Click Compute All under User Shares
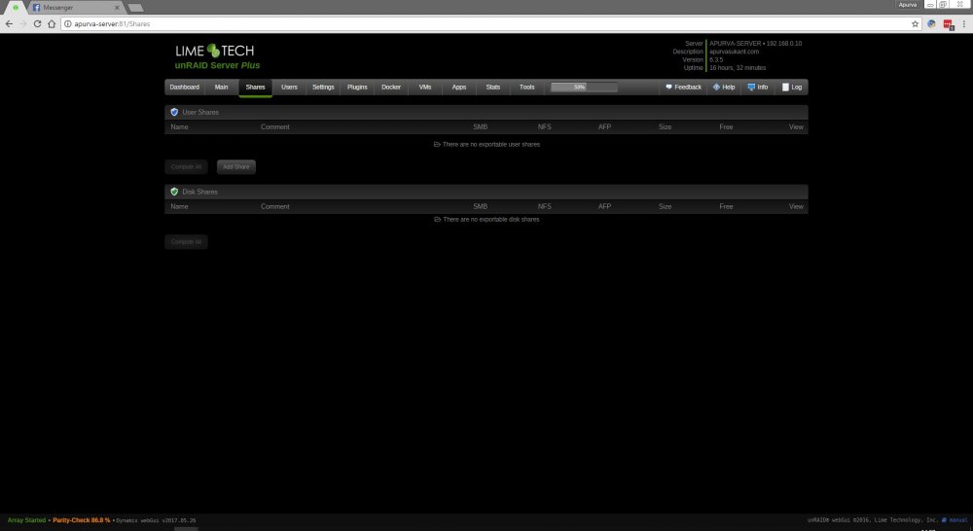This screenshot has height=531, width=973. click(x=186, y=167)
